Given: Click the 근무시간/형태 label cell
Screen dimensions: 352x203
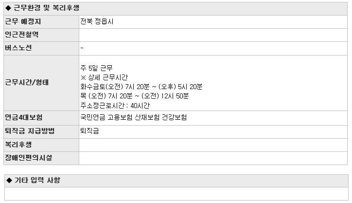Looking at the screenshot, I should click(41, 83).
